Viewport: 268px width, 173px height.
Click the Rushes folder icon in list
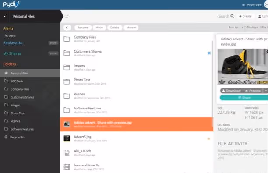[x=67, y=96]
